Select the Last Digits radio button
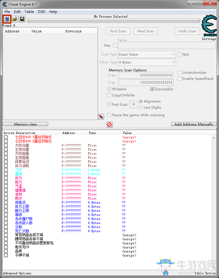 tap(141, 107)
